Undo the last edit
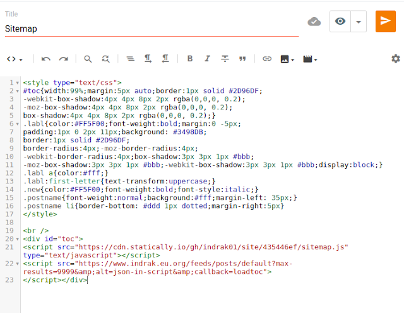The width and height of the screenshot is (404, 313). (46, 59)
